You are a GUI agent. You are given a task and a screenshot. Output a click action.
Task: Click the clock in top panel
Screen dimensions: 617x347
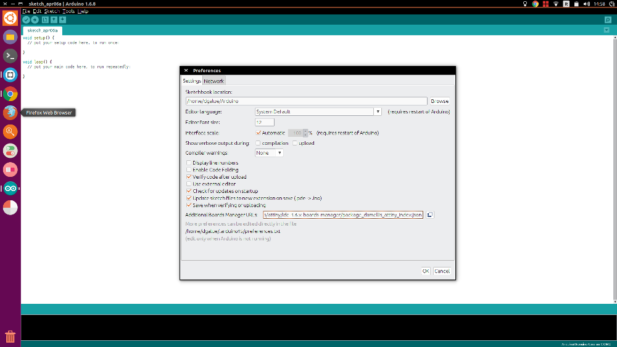599,4
